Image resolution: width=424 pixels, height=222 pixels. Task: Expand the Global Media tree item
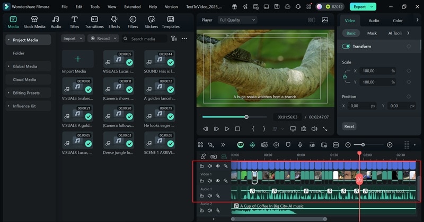8,67
